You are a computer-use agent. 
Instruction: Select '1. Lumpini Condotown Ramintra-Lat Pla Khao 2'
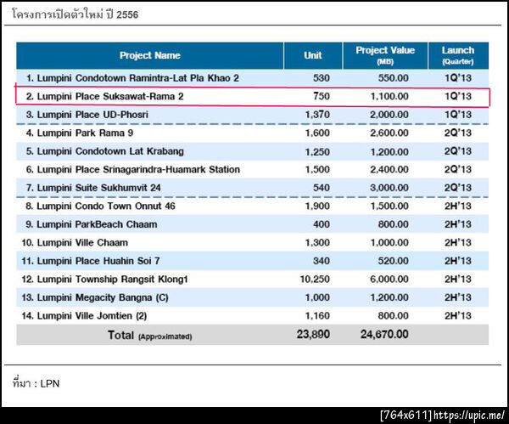pyautogui.click(x=132, y=78)
